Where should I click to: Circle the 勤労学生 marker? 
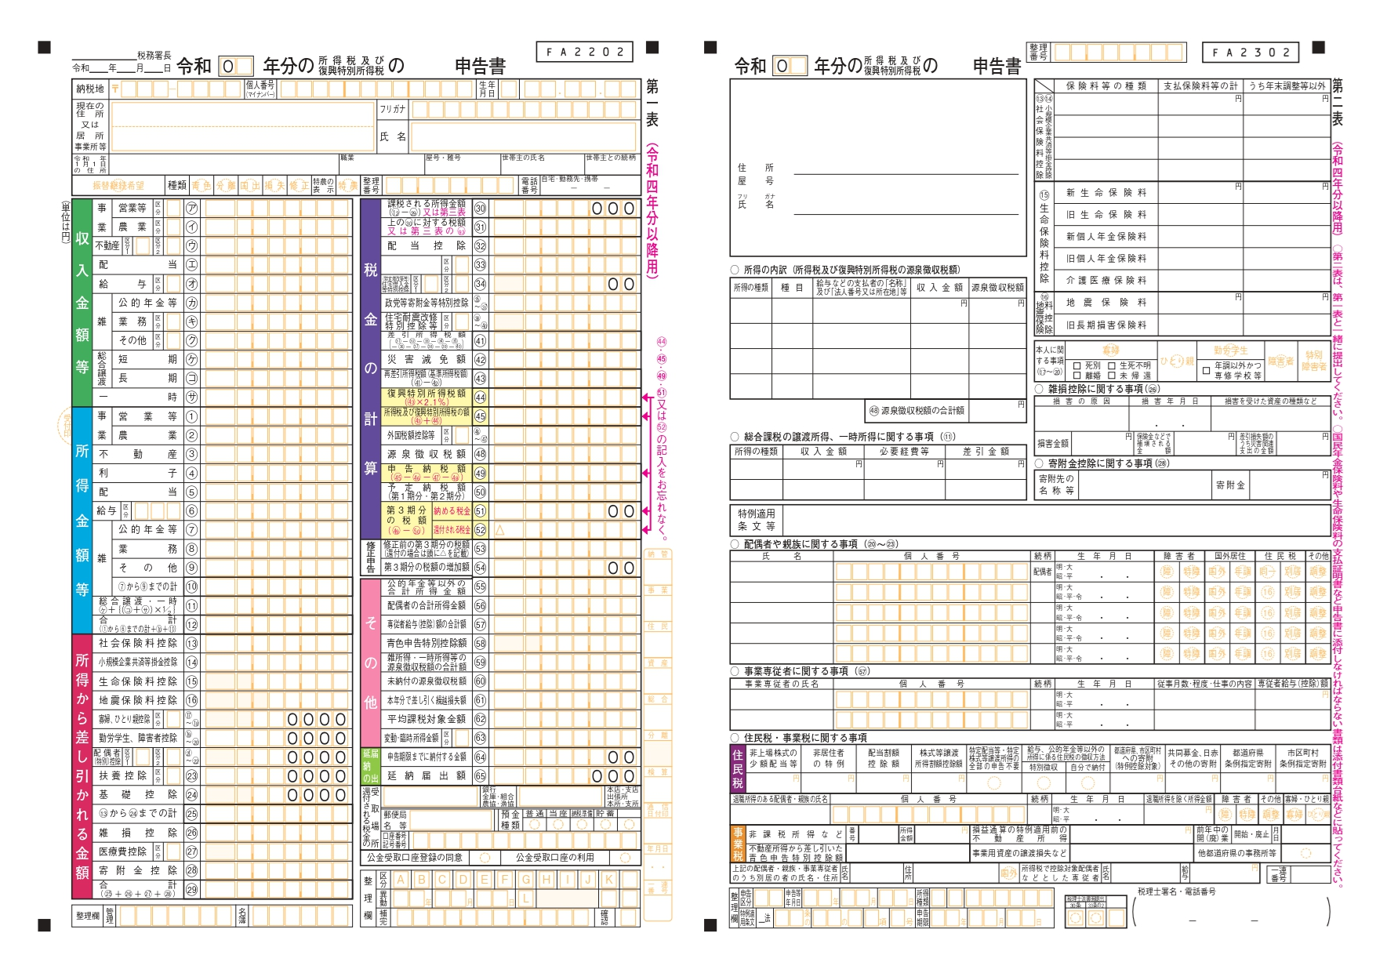[x=1230, y=350]
